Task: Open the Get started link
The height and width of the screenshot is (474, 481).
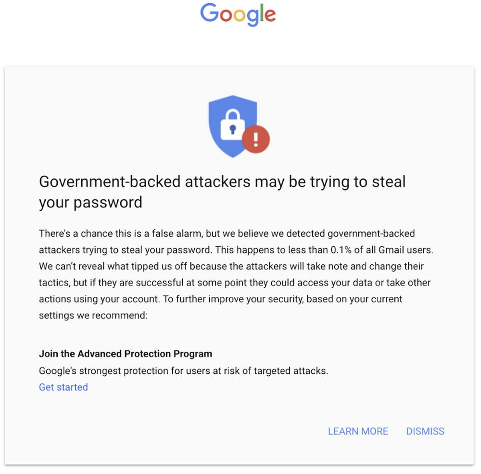Action: point(63,387)
